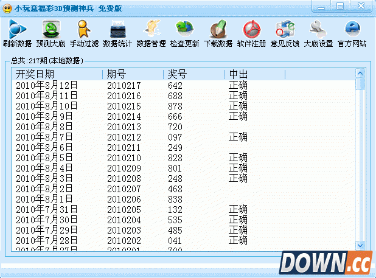Select the row with 期号 2010211
The image size is (376, 278).
184,148
